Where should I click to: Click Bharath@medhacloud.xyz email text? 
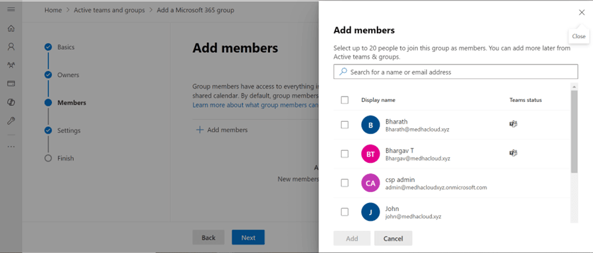pos(417,129)
